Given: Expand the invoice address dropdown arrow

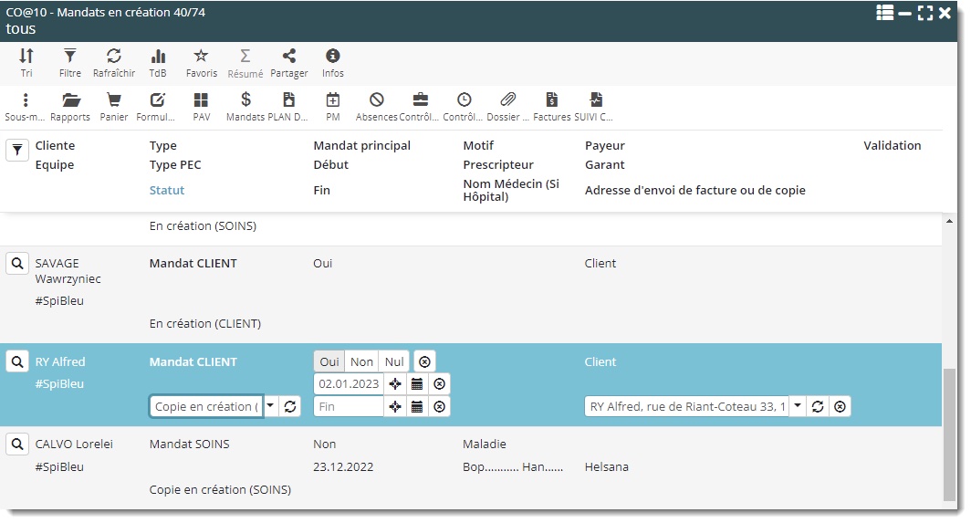Looking at the screenshot, I should coord(797,406).
